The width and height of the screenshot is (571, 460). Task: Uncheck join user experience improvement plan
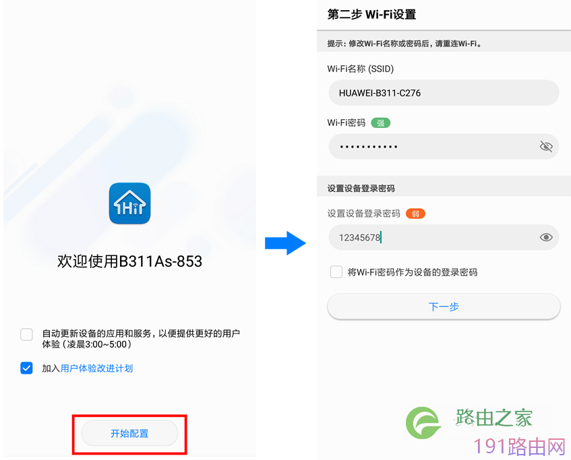click(26, 368)
